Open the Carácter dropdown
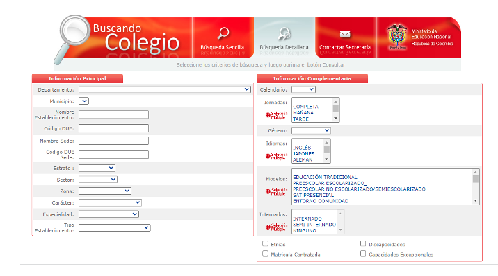498x276 pixels. (x=110, y=202)
